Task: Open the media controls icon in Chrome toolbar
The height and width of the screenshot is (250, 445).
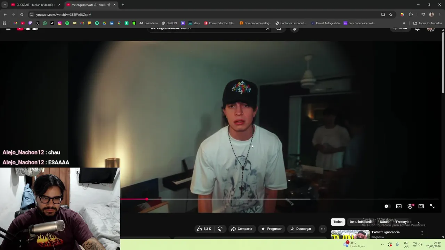Action: point(423,15)
